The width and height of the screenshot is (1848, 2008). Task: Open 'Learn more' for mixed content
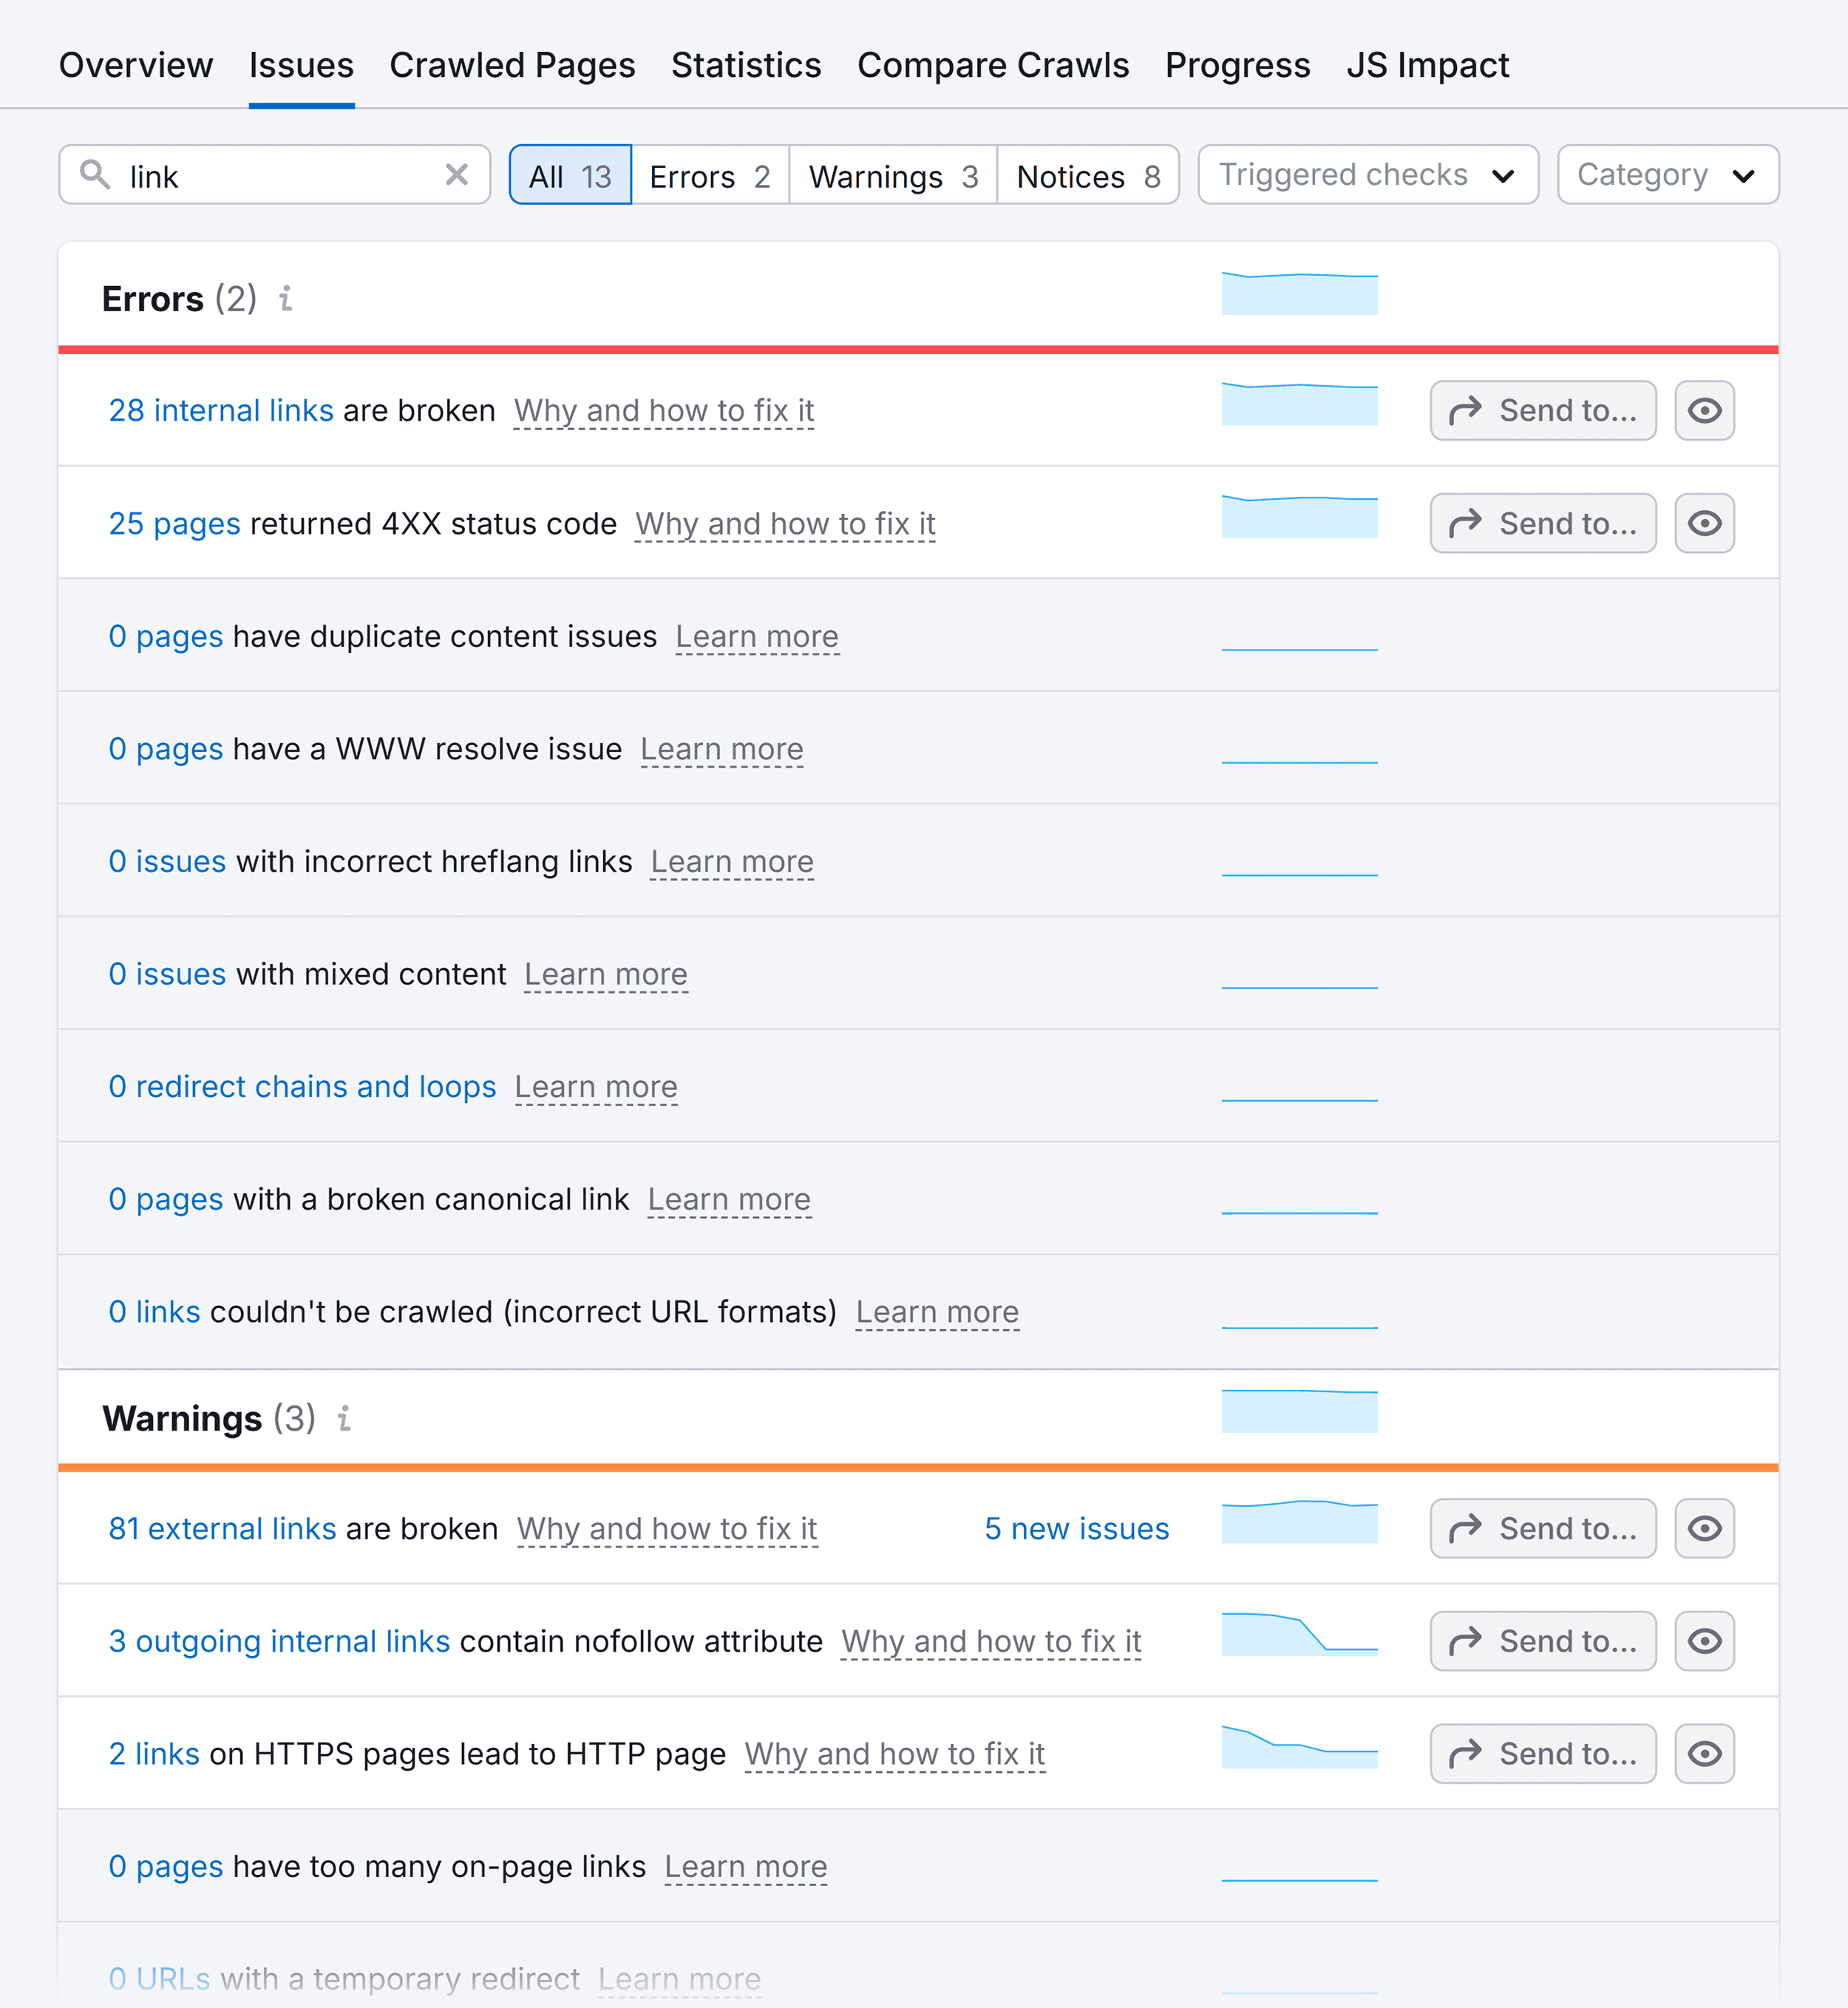tap(606, 974)
